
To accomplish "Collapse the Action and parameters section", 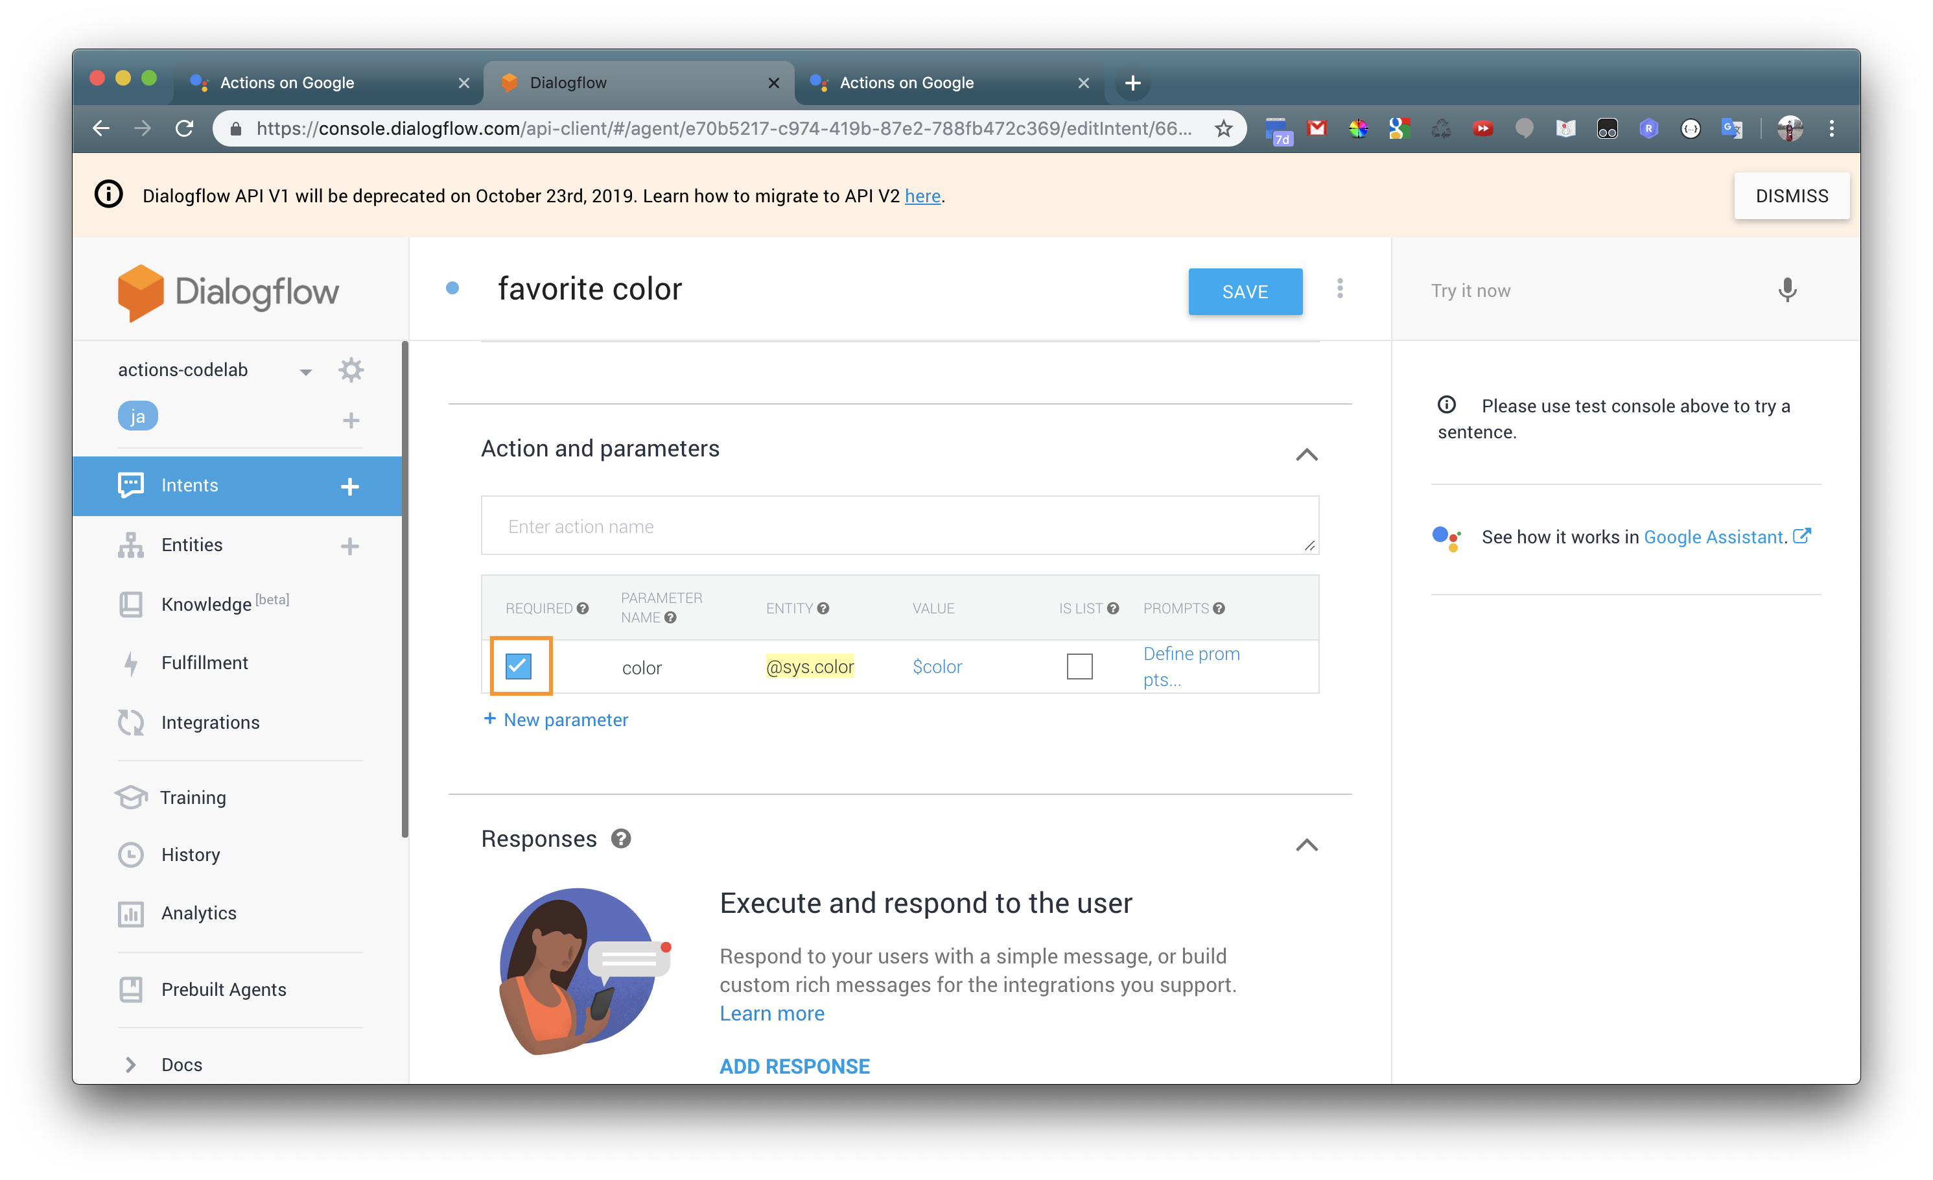I will [1306, 454].
